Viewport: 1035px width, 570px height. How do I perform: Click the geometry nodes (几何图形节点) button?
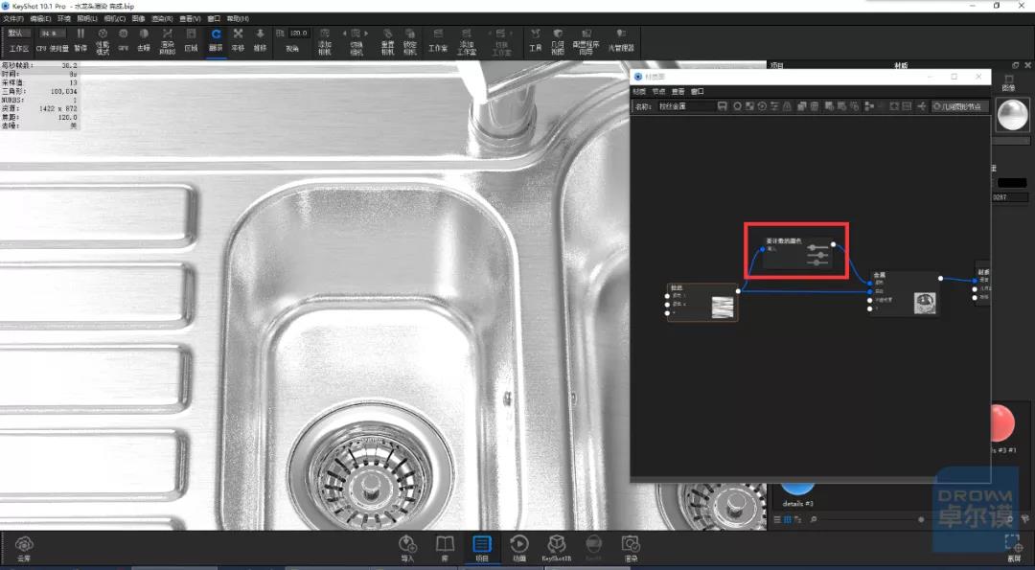[960, 106]
